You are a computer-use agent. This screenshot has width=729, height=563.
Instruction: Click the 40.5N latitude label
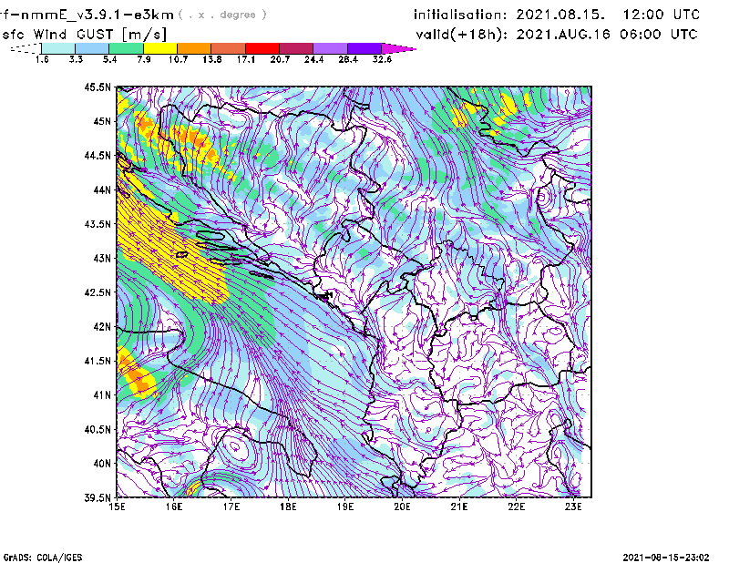pyautogui.click(x=98, y=430)
